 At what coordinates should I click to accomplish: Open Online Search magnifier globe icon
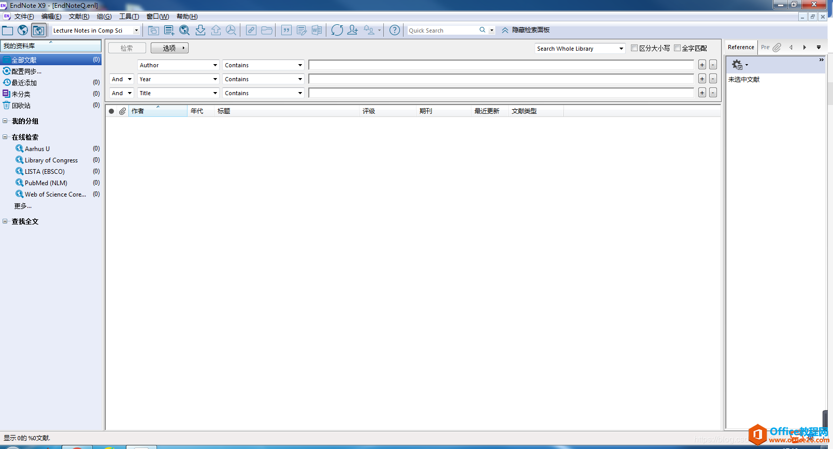(x=184, y=31)
